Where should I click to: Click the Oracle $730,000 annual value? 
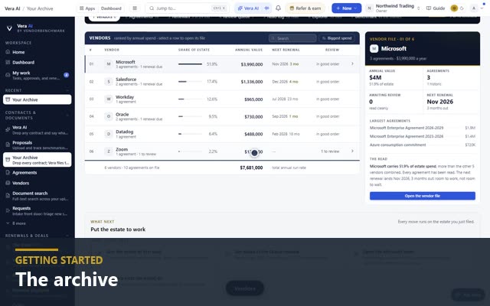tap(253, 116)
